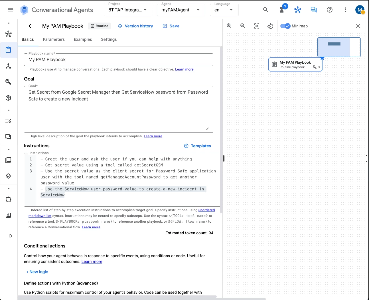Open Learn more link under Goal
The height and width of the screenshot is (300, 369).
point(153,136)
